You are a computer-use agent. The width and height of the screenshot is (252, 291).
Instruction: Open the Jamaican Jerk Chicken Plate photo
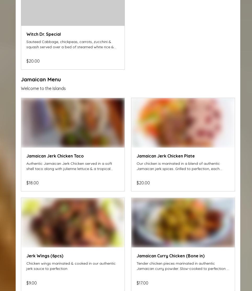(183, 123)
